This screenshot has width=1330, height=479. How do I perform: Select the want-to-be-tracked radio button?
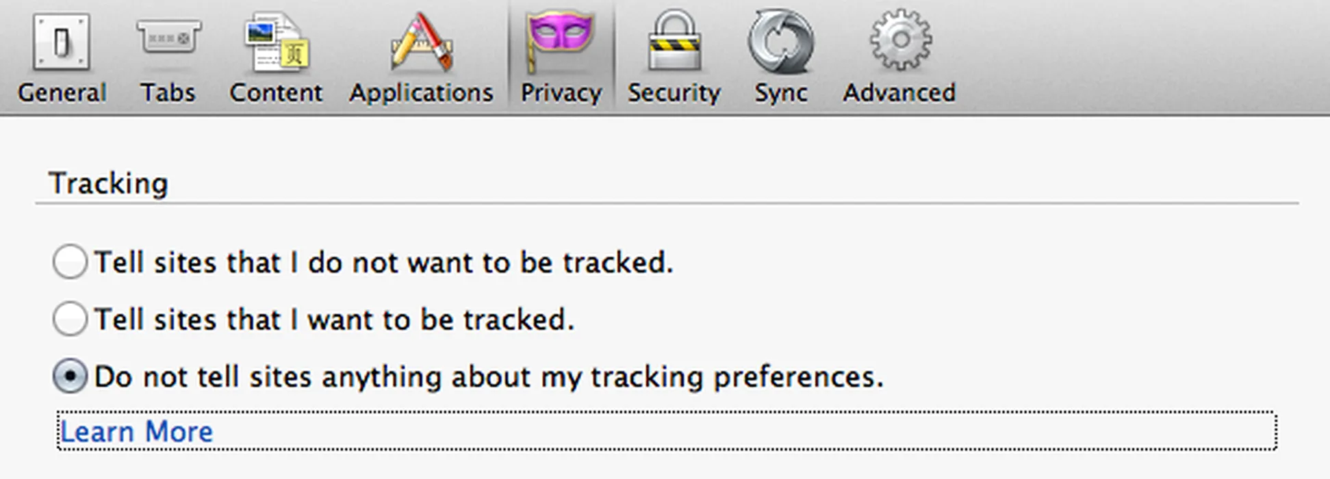(x=70, y=319)
